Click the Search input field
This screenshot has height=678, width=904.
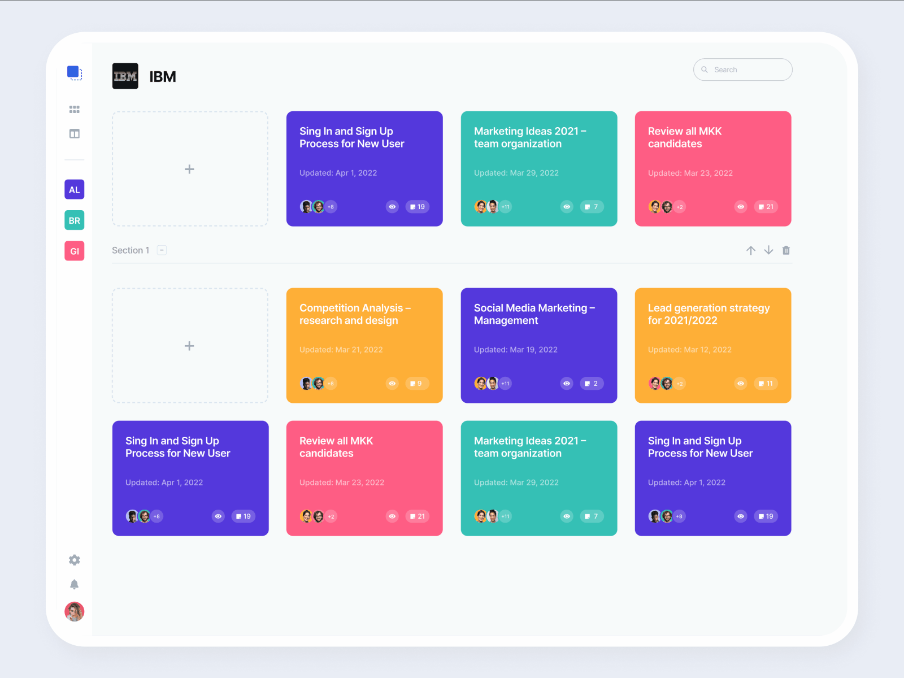742,69
